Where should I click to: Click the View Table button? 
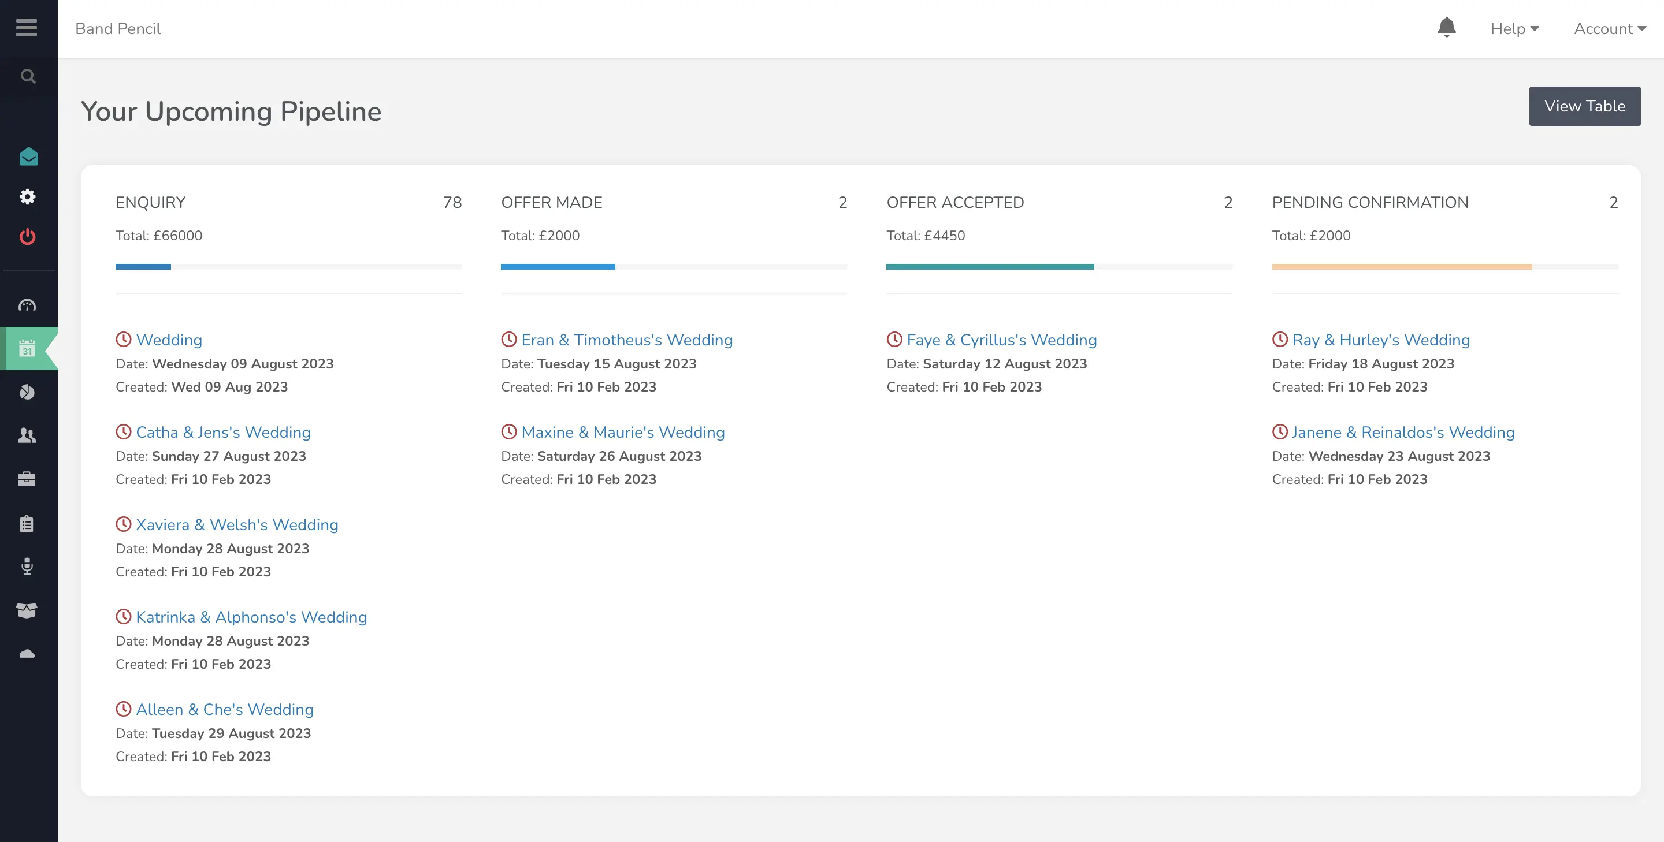pos(1584,106)
